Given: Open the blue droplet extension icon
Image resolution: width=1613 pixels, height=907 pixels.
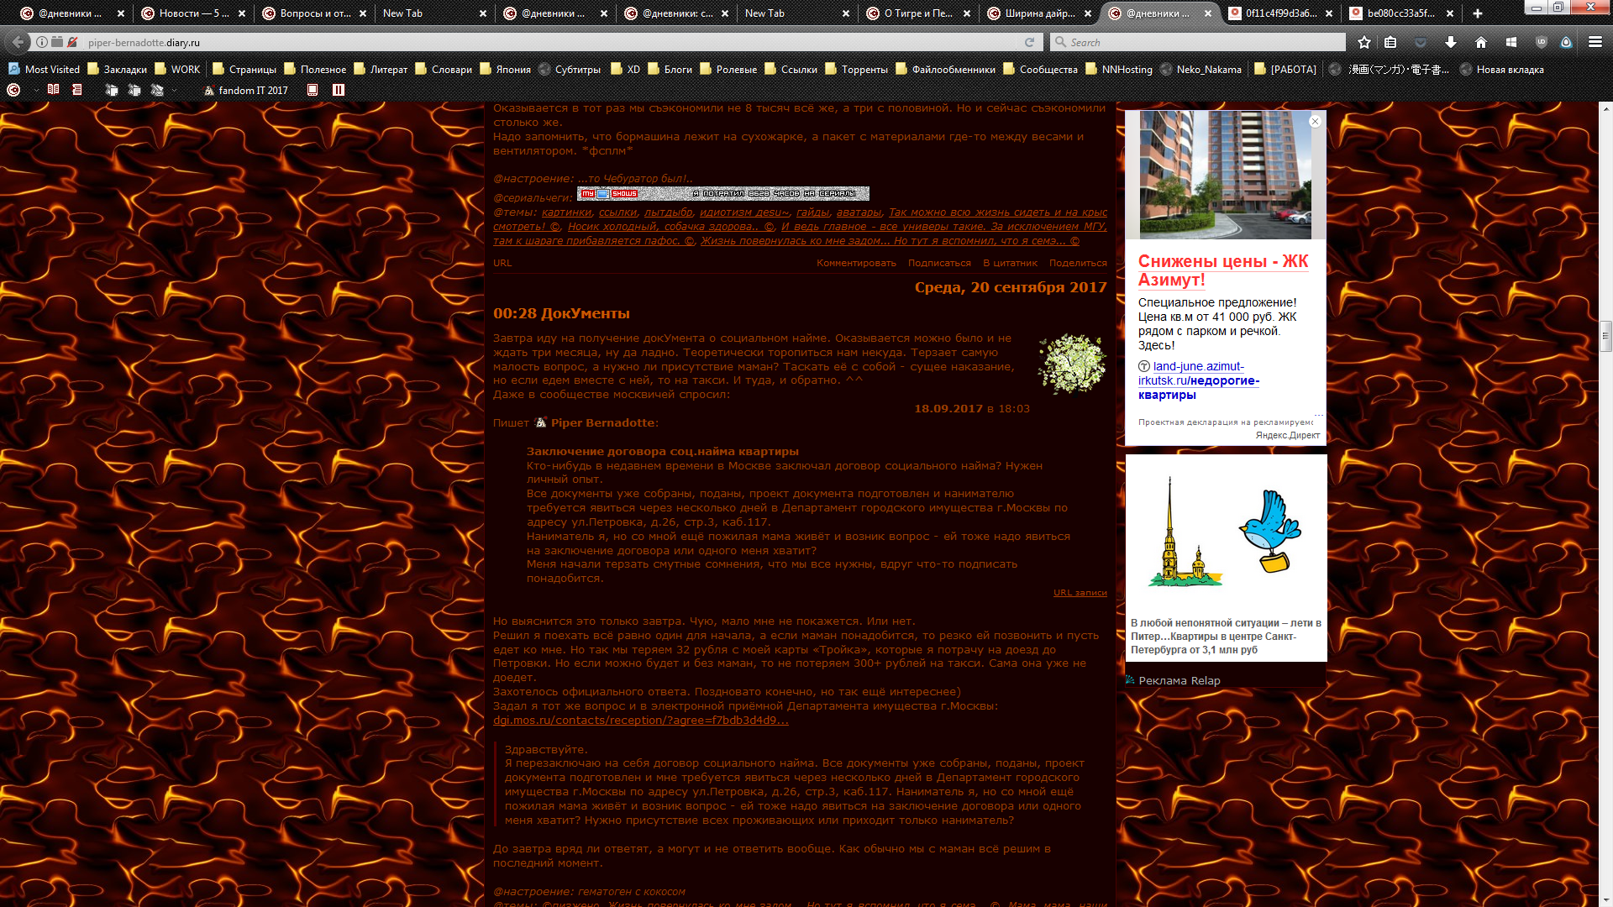Looking at the screenshot, I should [x=1567, y=42].
